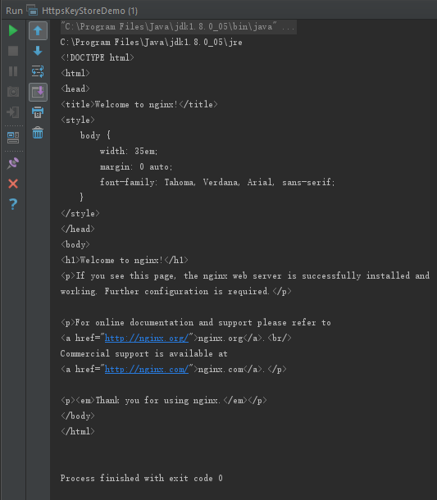Close the Run tab with red X

(13, 184)
